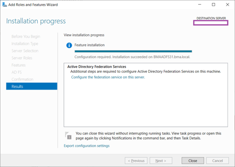Close the wizard with the title bar X
The height and width of the screenshot is (167, 235).
click(228, 5)
